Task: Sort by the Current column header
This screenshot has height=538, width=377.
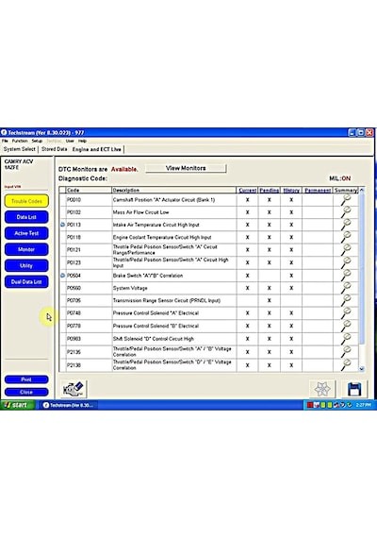Action: pos(248,190)
